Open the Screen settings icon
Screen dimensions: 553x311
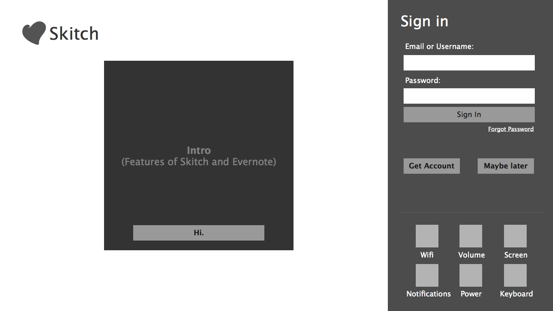pos(515,236)
